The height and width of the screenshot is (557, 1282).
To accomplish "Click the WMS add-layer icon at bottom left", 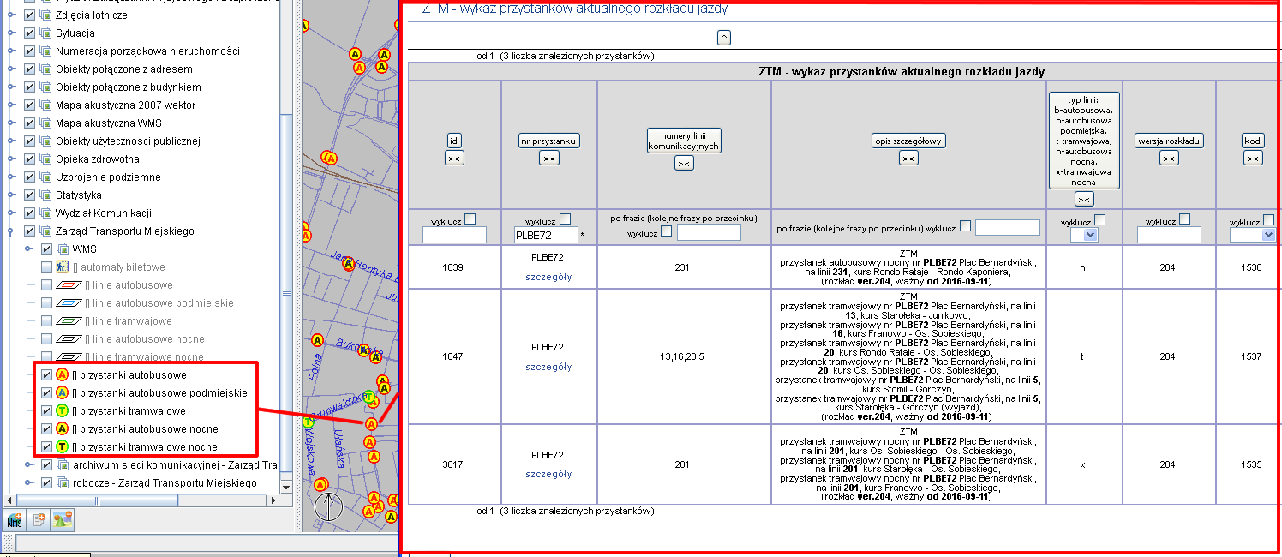I will coord(15,519).
